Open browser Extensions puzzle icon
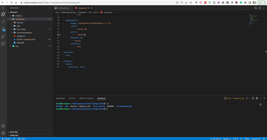Image resolution: width=267 pixels, height=140 pixels. [245, 3]
